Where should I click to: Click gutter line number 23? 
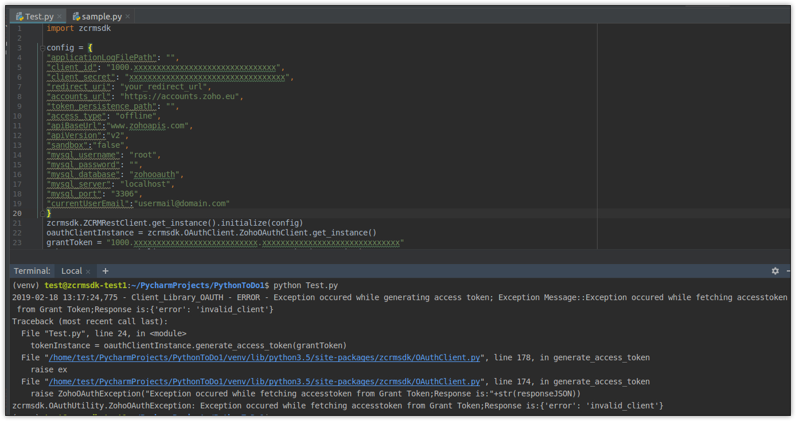coord(17,243)
